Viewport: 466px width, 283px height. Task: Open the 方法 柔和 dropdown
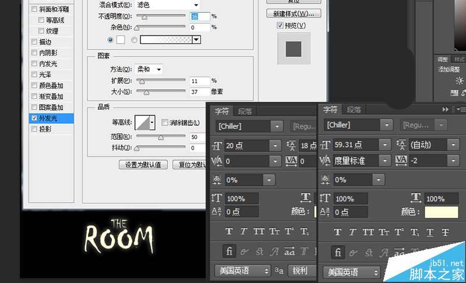(x=149, y=69)
